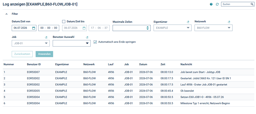Viewport: 256px width, 114px height.
Task: Click the Datum/Zeit bis time field
Action: click(x=99, y=28)
